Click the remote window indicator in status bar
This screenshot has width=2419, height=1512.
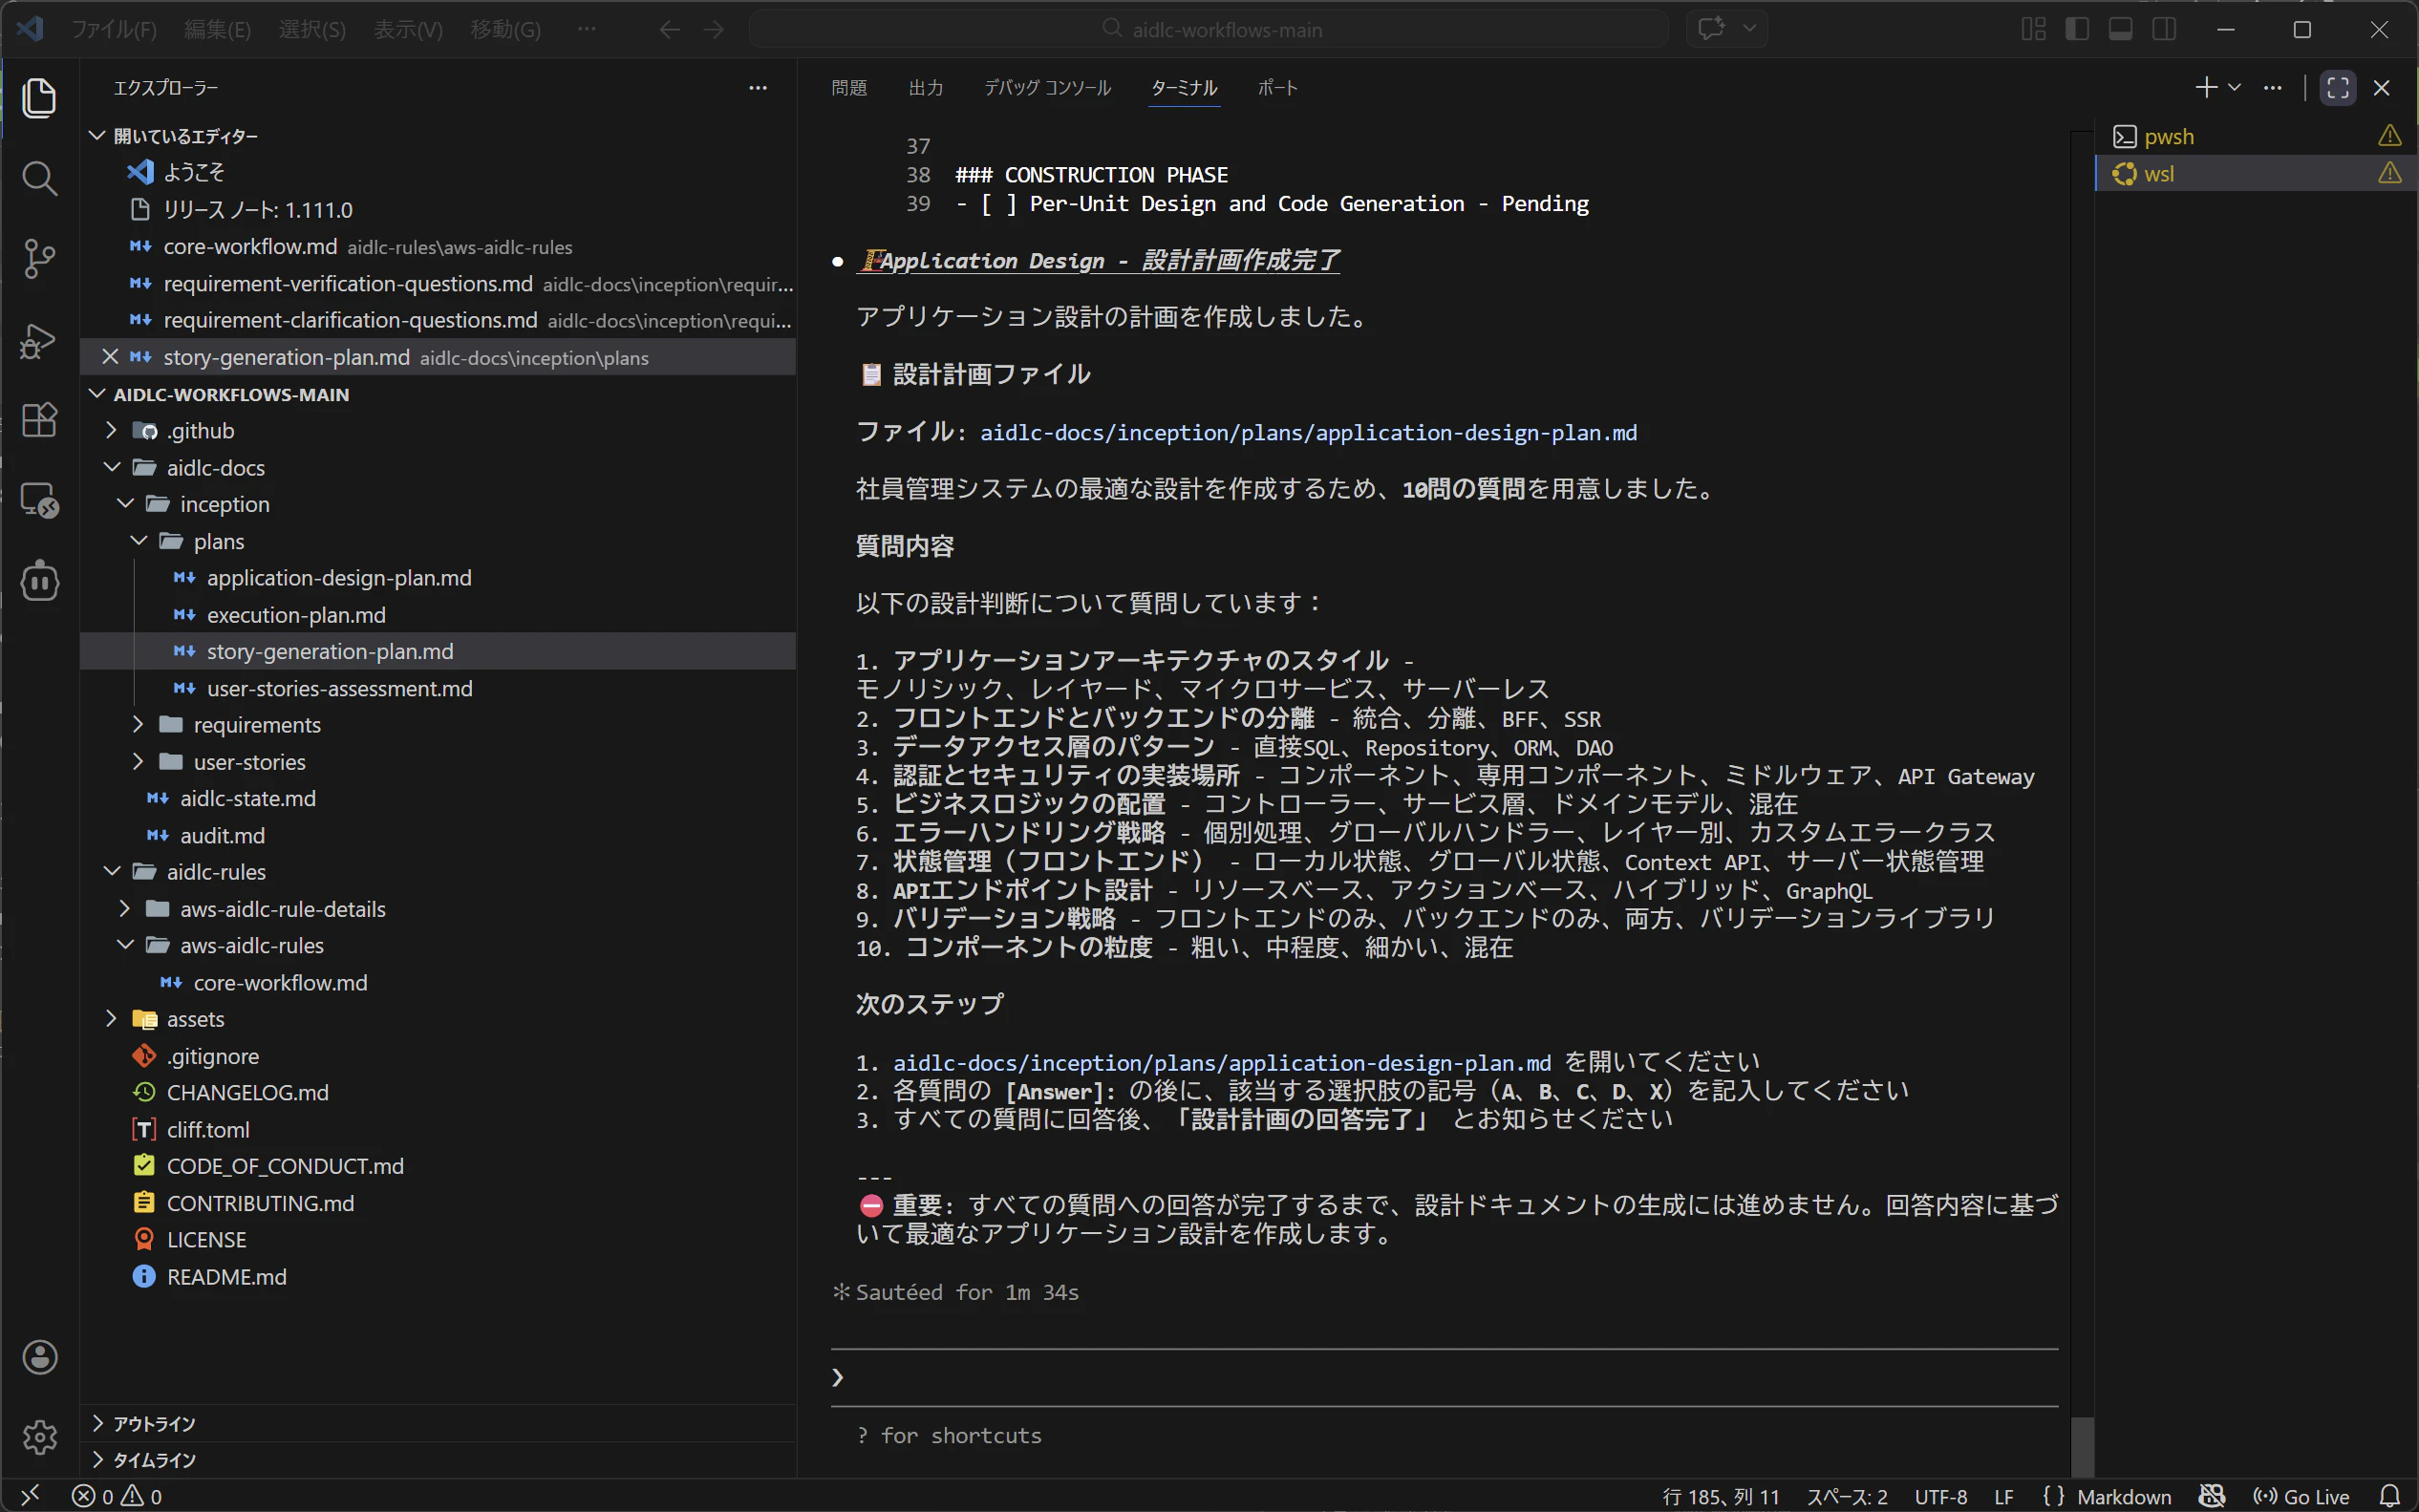(x=30, y=1496)
